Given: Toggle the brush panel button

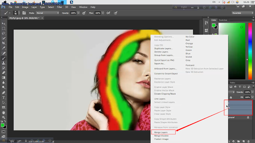Looking at the screenshot, I should click(24, 13).
